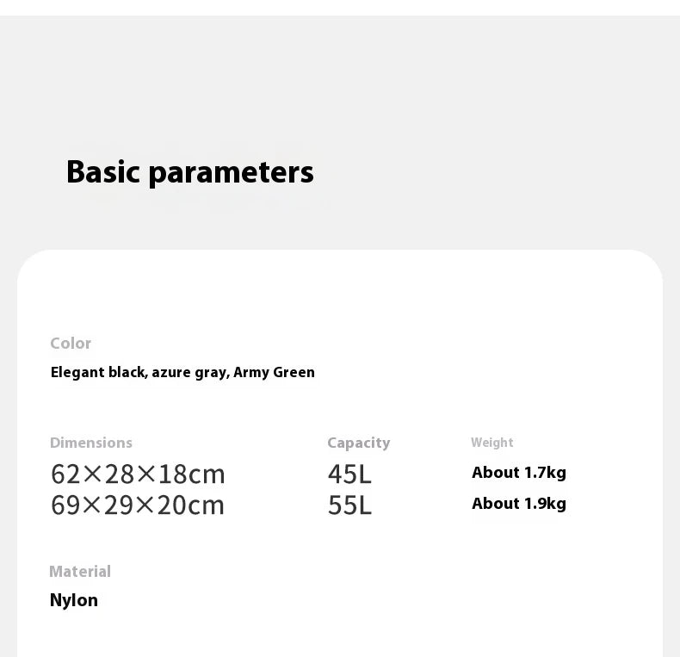Screen dimensions: 680x657
Task: Click the word Elegant black in colors
Action: [99, 373]
